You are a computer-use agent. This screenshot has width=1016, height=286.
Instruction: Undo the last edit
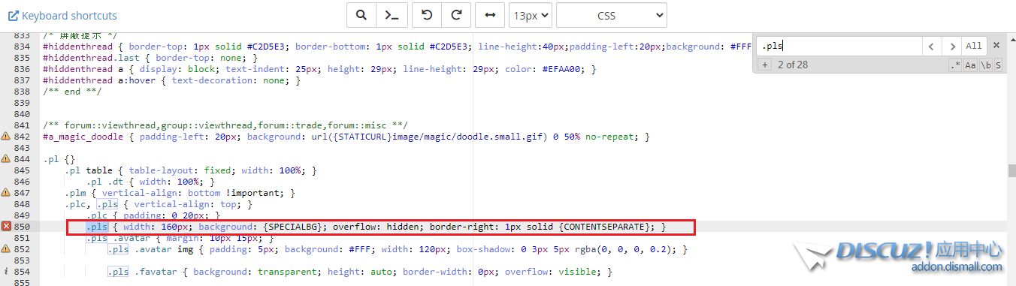[x=428, y=15]
